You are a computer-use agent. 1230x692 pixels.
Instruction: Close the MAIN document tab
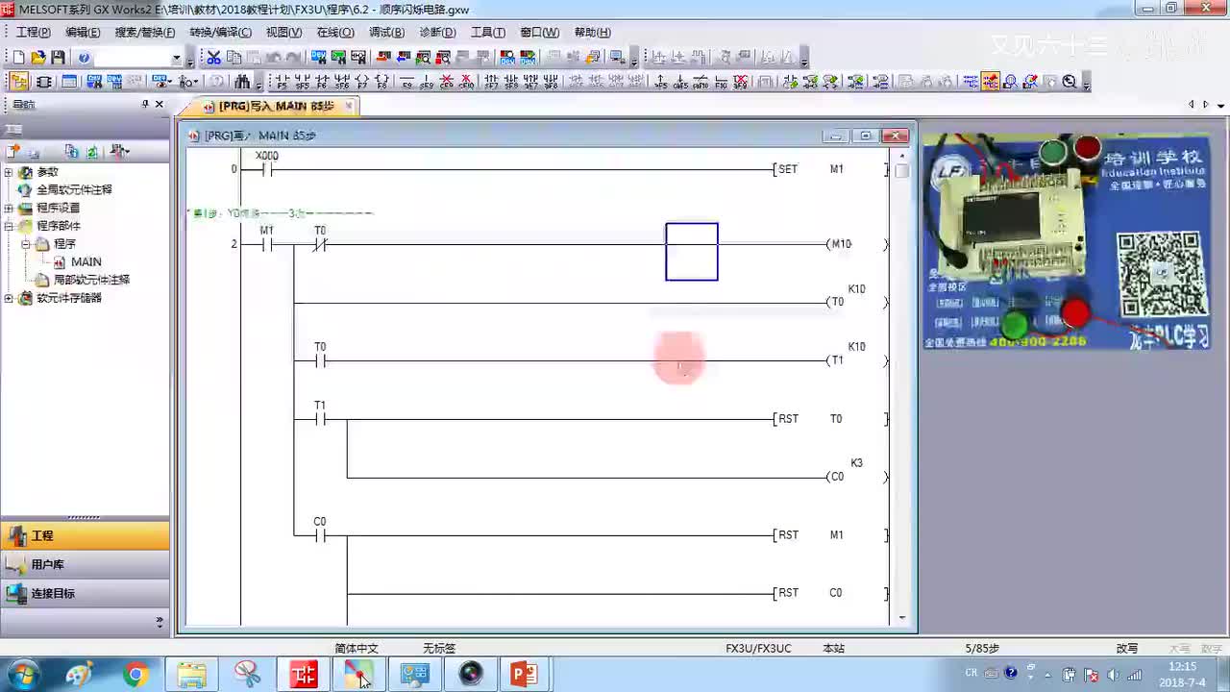(349, 106)
